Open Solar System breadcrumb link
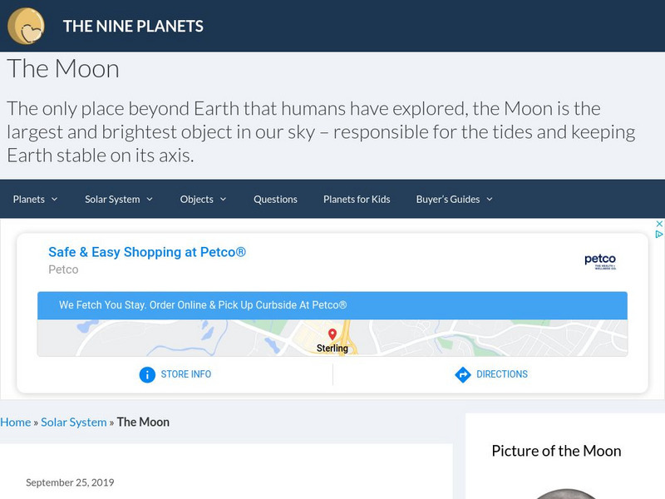This screenshot has width=665, height=499. click(74, 422)
